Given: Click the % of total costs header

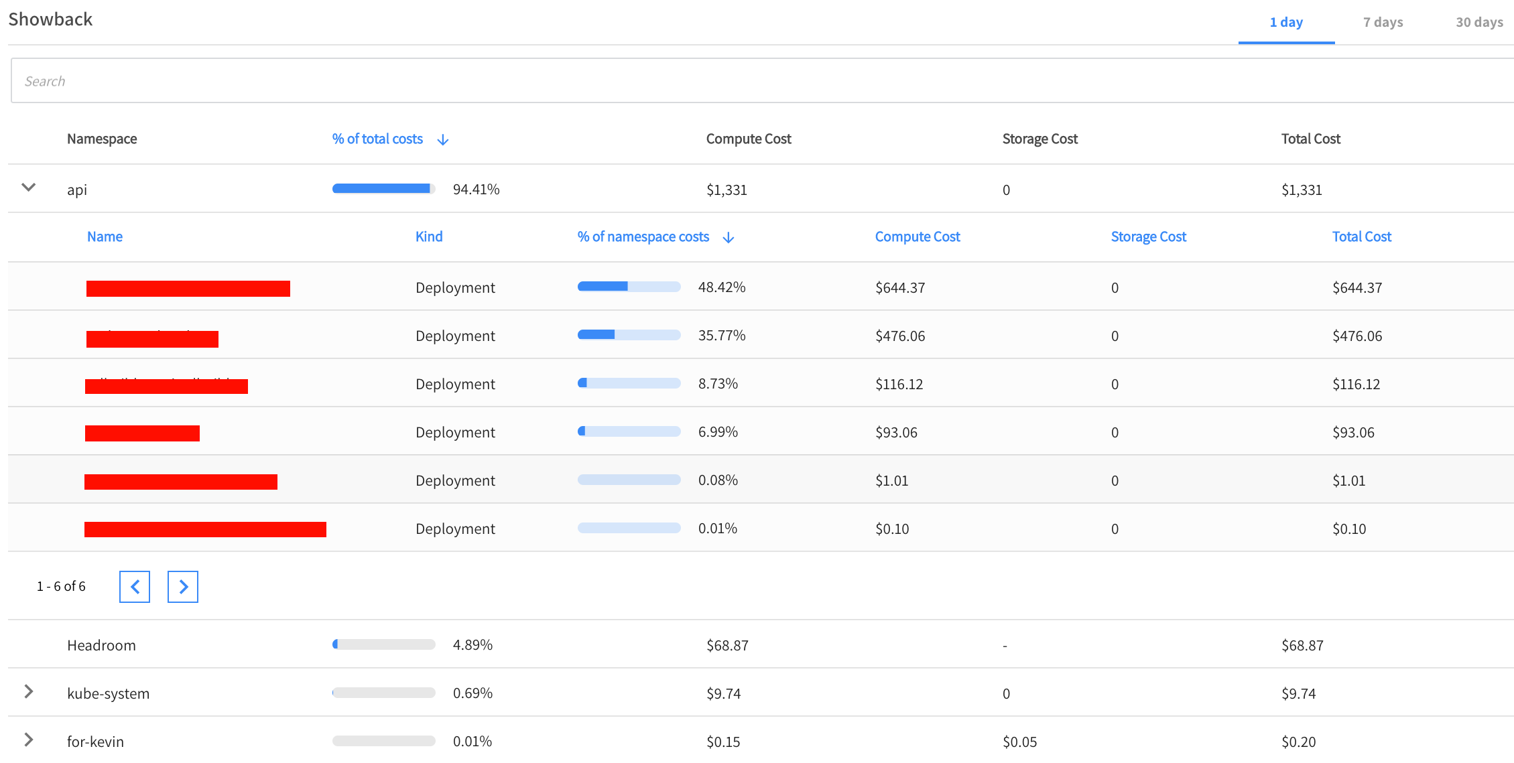Looking at the screenshot, I should click(377, 139).
